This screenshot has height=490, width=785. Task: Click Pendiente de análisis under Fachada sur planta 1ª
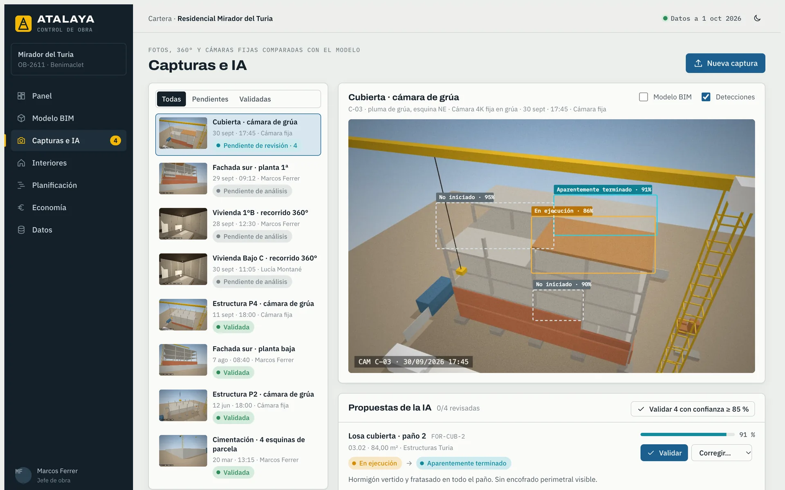coord(252,191)
